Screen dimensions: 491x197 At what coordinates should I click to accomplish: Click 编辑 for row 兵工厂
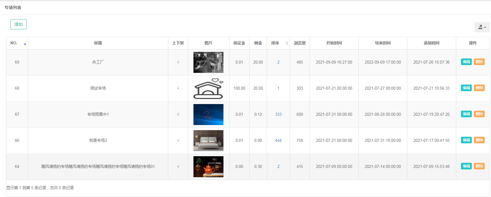[x=466, y=62]
